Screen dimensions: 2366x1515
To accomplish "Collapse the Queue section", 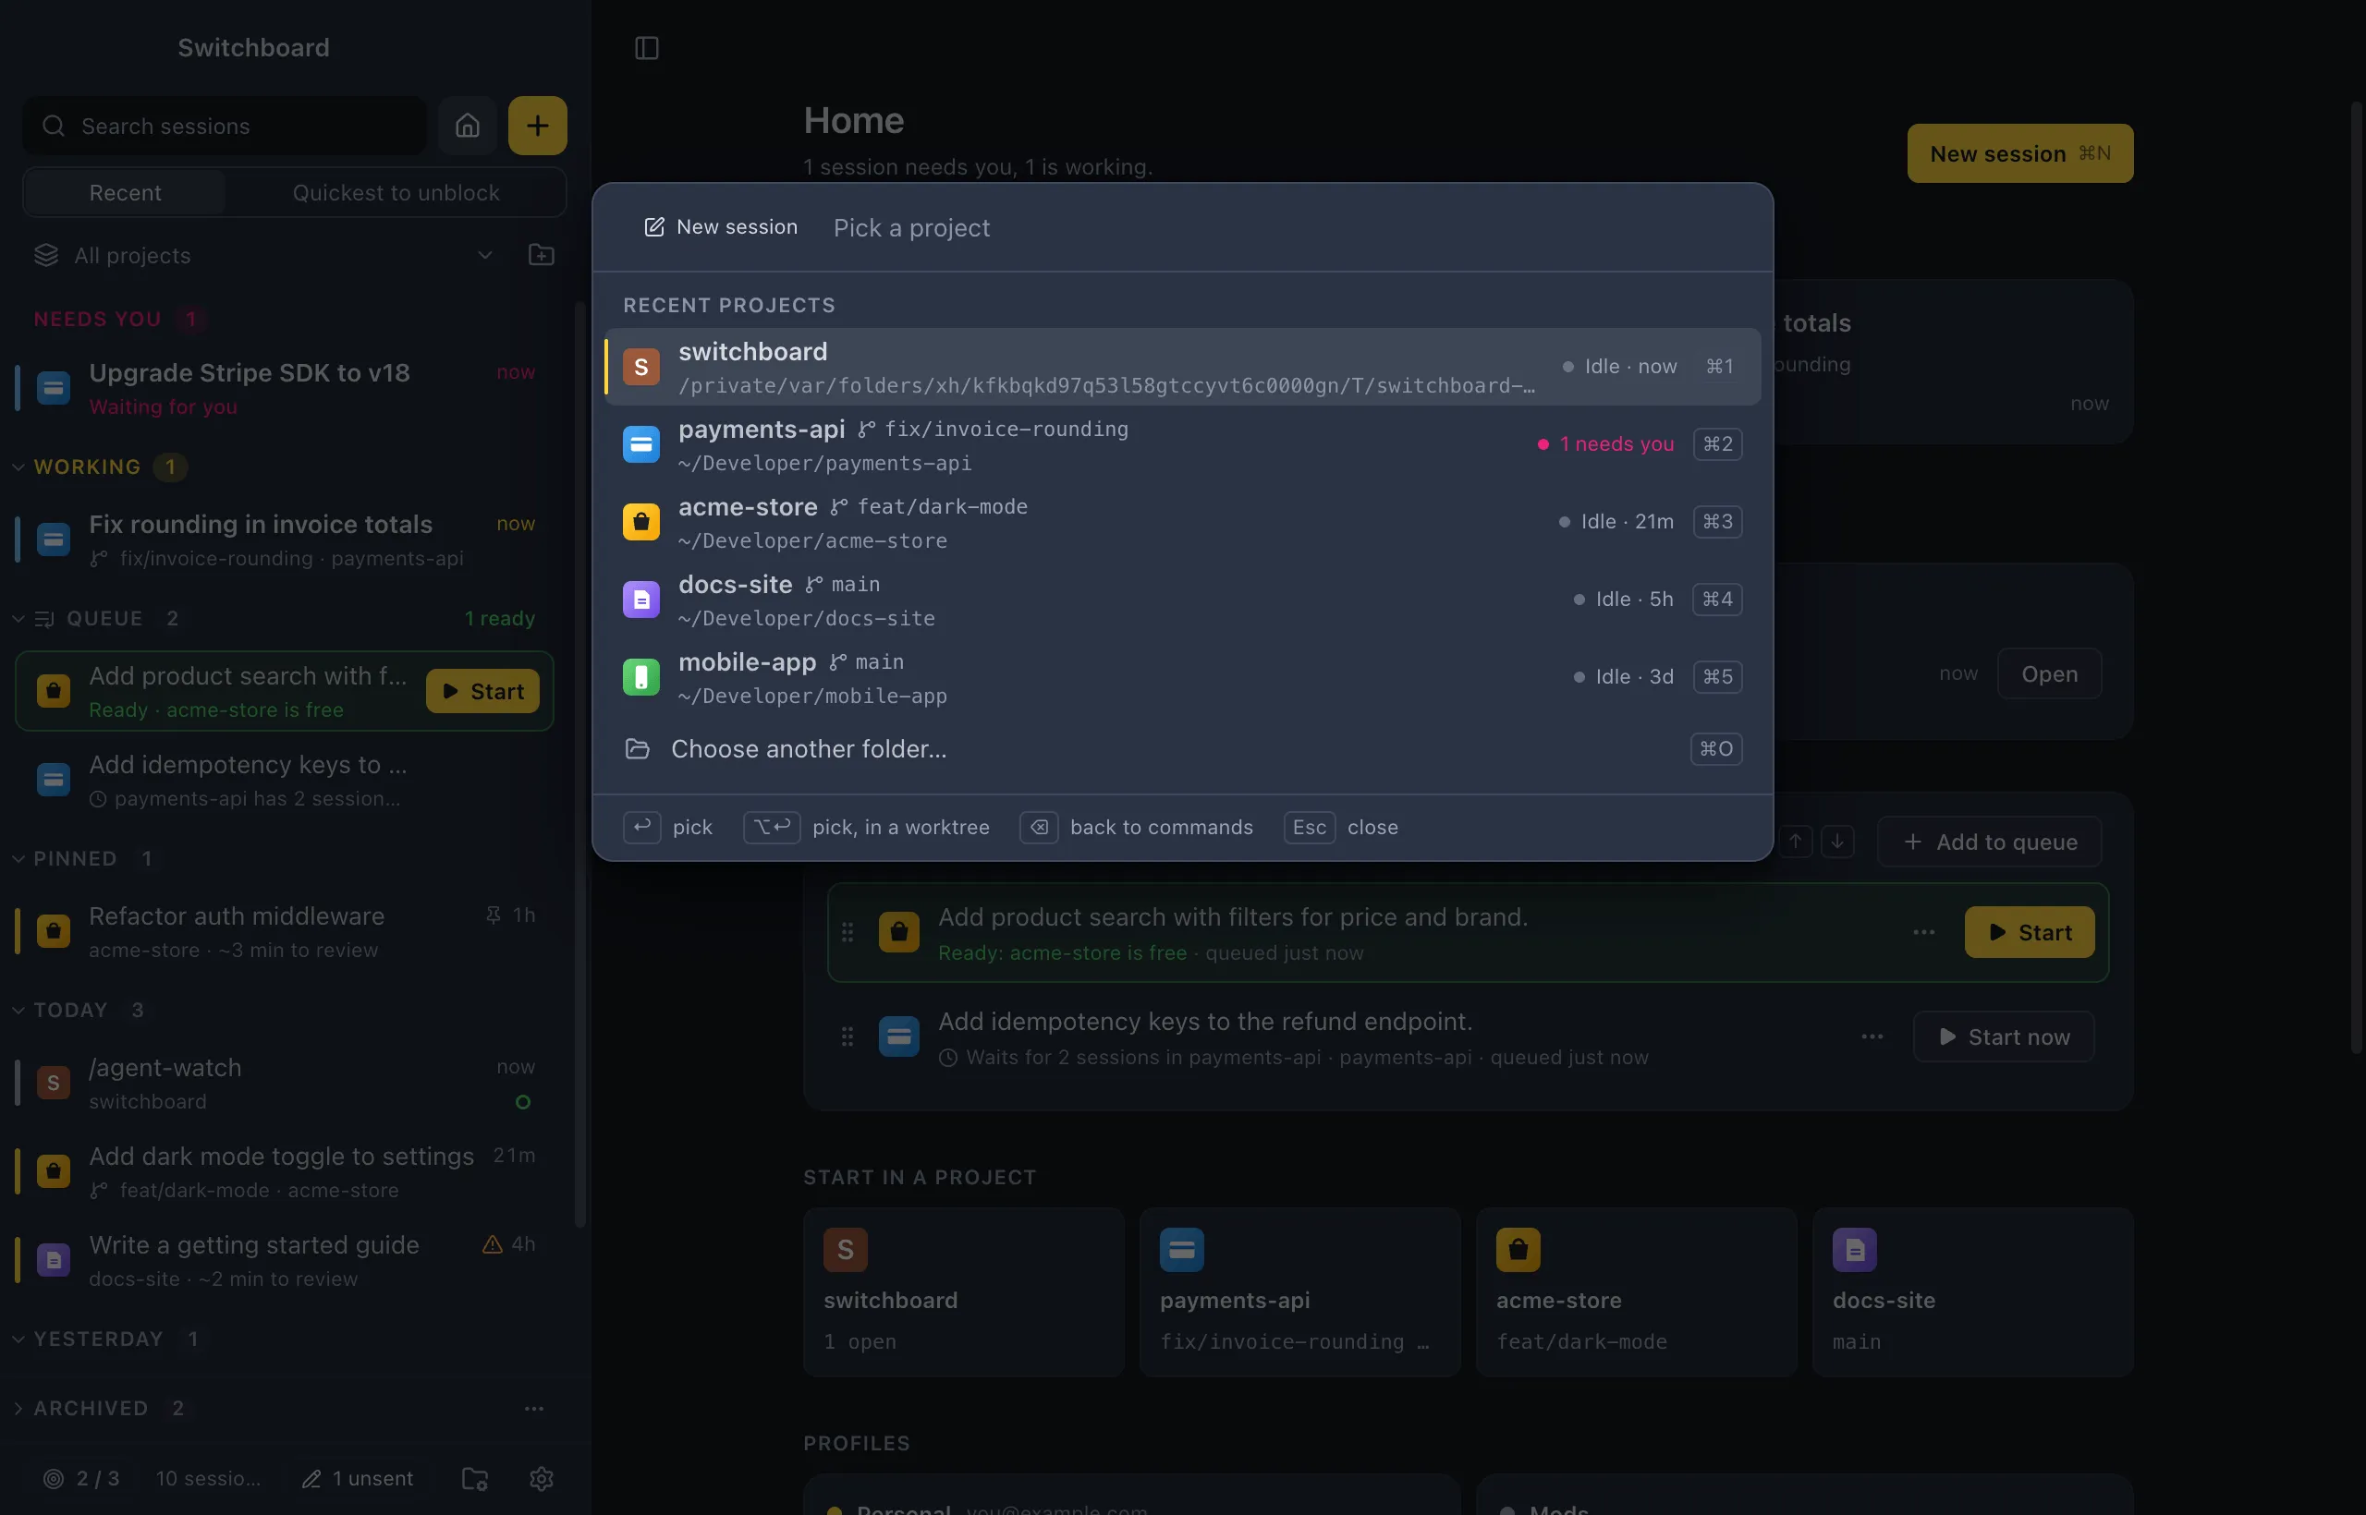I will click(18, 618).
